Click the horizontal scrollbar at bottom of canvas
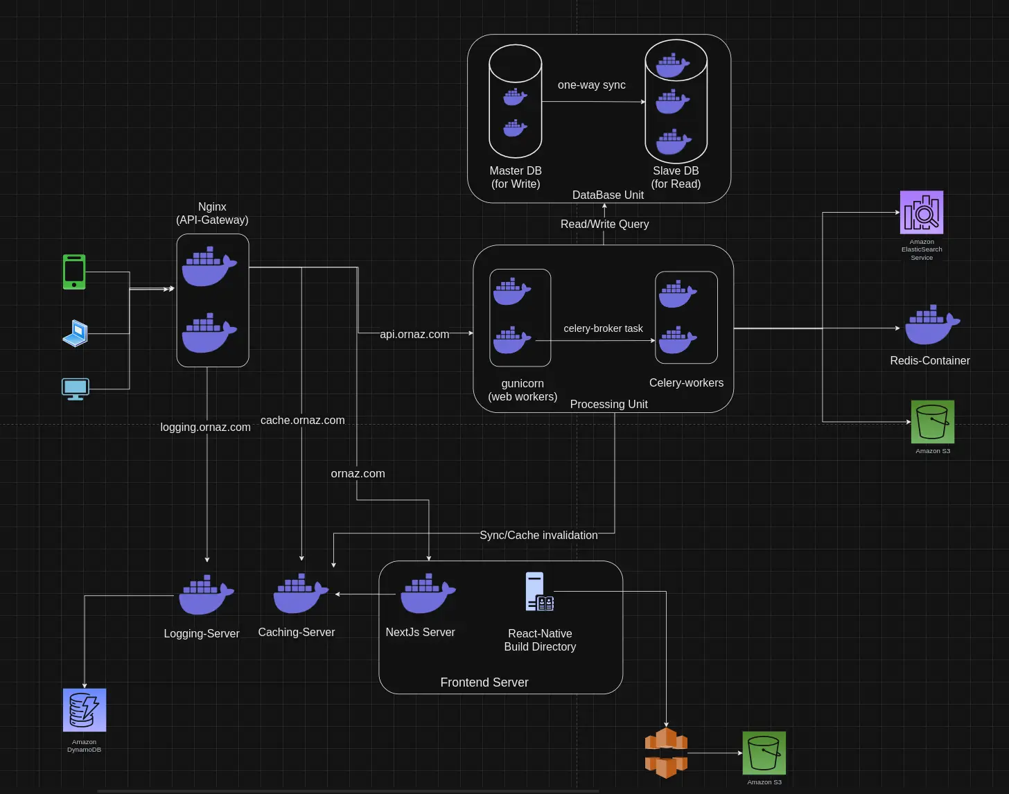This screenshot has width=1009, height=794. point(348,791)
